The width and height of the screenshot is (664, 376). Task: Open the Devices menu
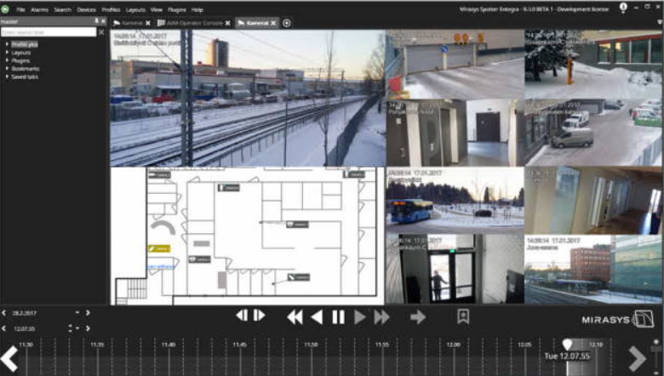[86, 9]
